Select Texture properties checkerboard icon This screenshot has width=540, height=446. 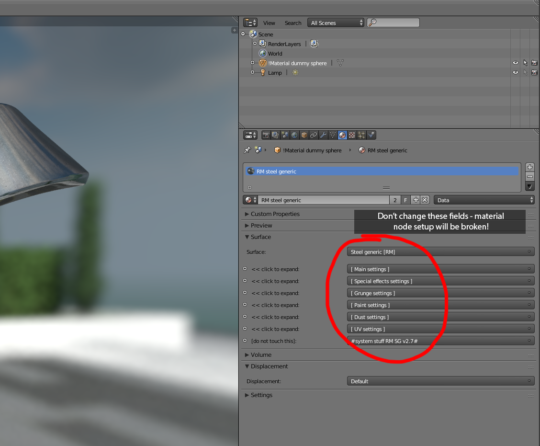pos(352,136)
